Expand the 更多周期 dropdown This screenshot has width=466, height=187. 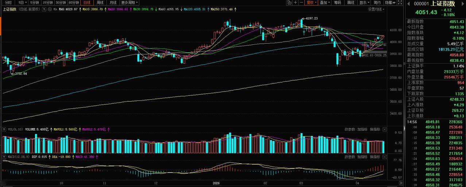[x=129, y=3]
